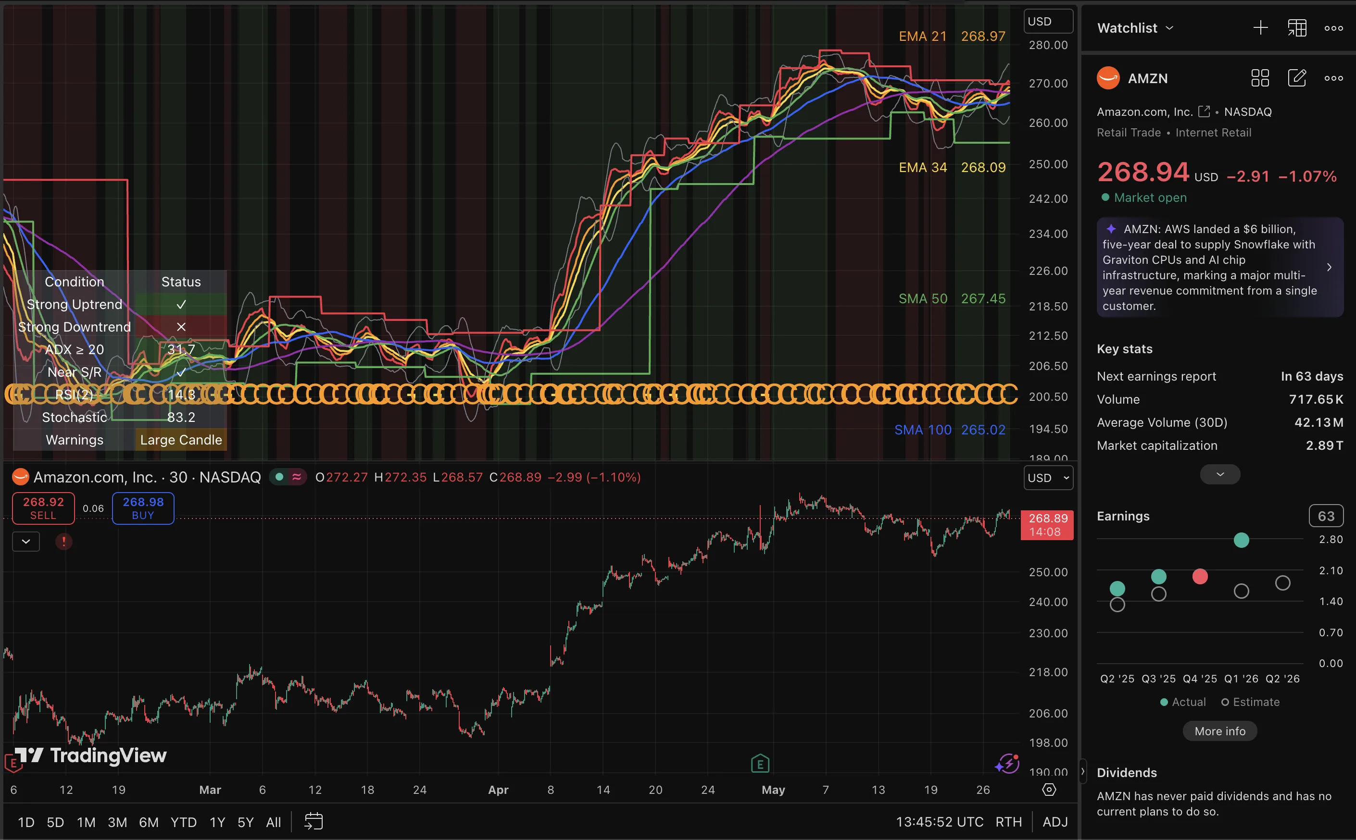This screenshot has width=1356, height=840.
Task: Open the Watchlist dropdown
Action: tap(1135, 28)
